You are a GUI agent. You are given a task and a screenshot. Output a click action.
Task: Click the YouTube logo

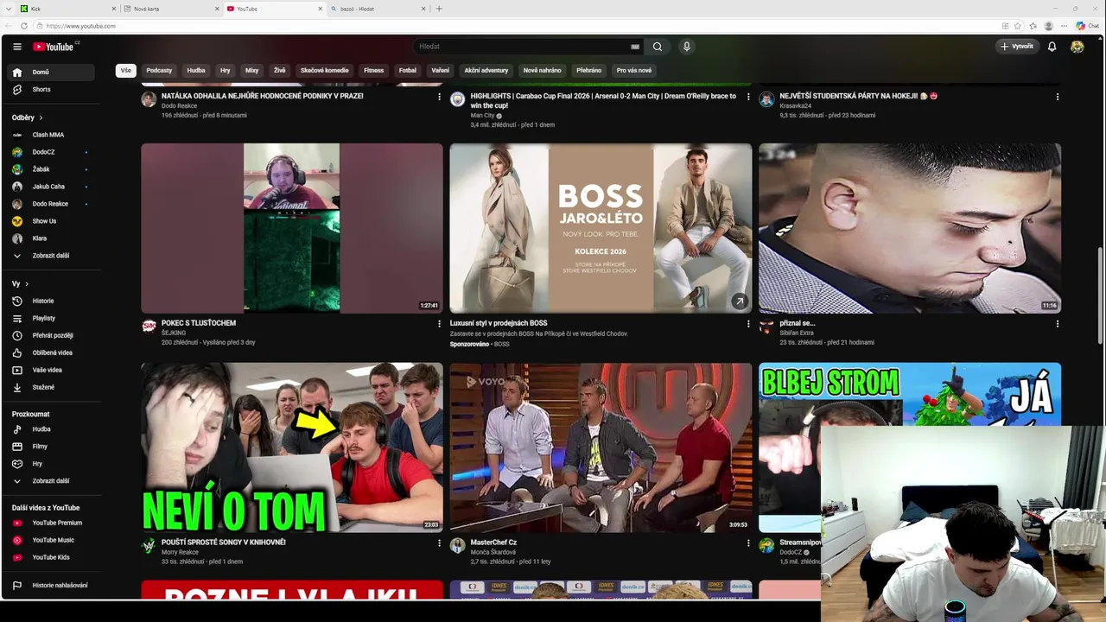click(54, 47)
